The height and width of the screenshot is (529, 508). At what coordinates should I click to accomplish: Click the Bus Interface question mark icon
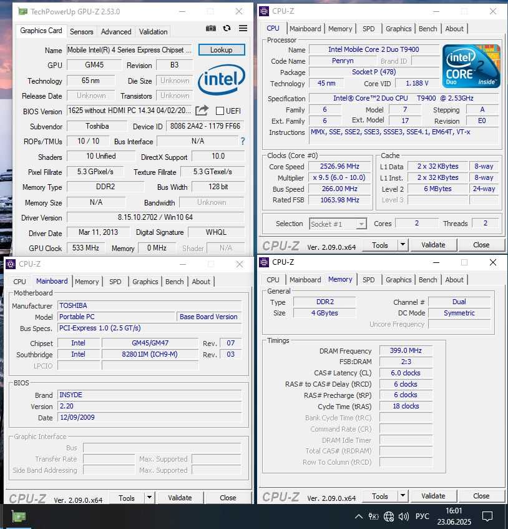coord(242,141)
